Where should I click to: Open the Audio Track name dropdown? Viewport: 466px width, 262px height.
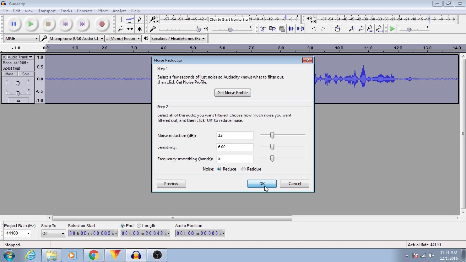(x=20, y=57)
